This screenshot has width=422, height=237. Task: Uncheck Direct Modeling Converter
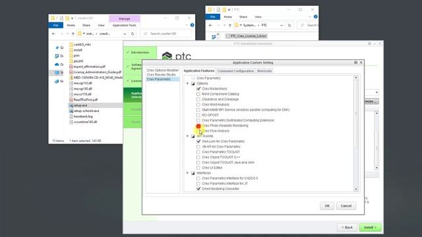[x=198, y=189]
